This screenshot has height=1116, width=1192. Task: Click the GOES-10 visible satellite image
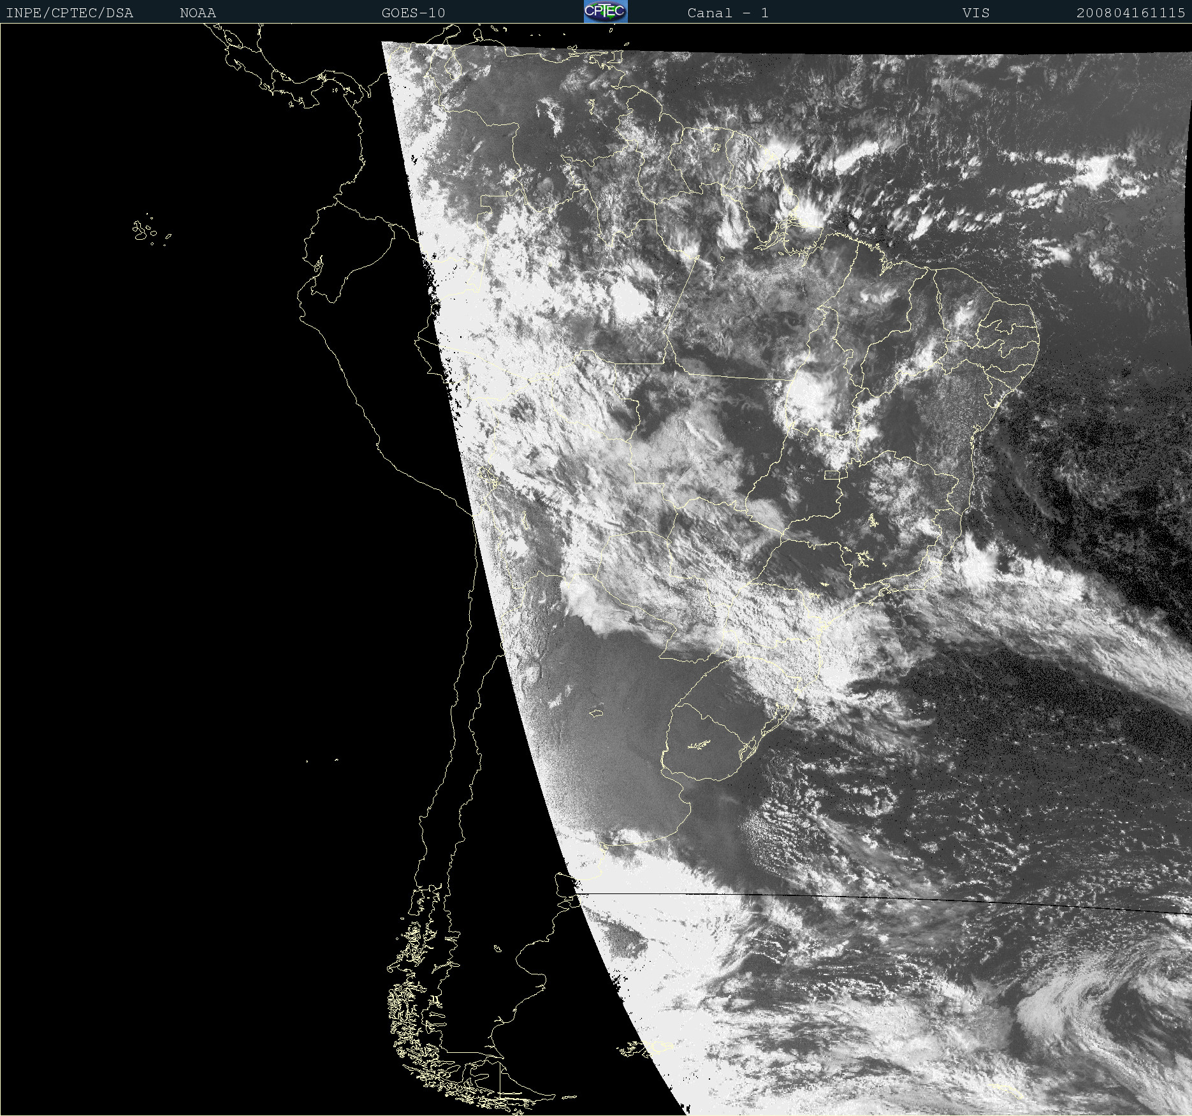pos(596,569)
